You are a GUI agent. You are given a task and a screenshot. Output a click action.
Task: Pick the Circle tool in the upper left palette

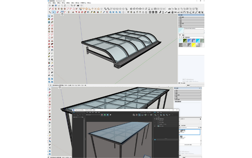tap(49, 32)
